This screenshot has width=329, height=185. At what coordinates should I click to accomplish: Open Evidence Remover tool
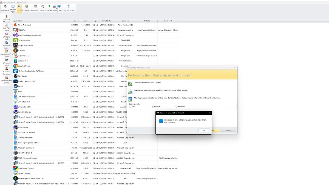(7, 71)
